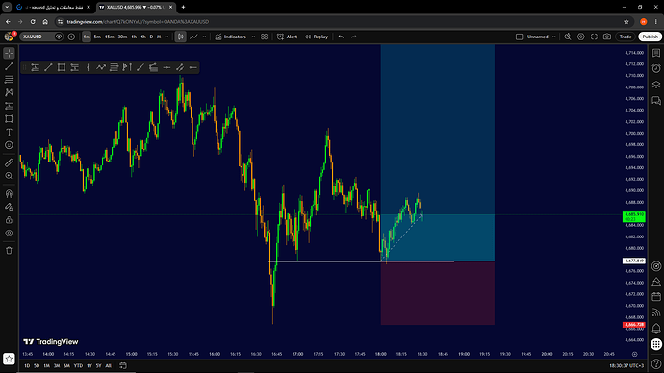Image resolution: width=664 pixels, height=373 pixels.
Task: Toggle lock all drawings icon
Action: click(9, 220)
